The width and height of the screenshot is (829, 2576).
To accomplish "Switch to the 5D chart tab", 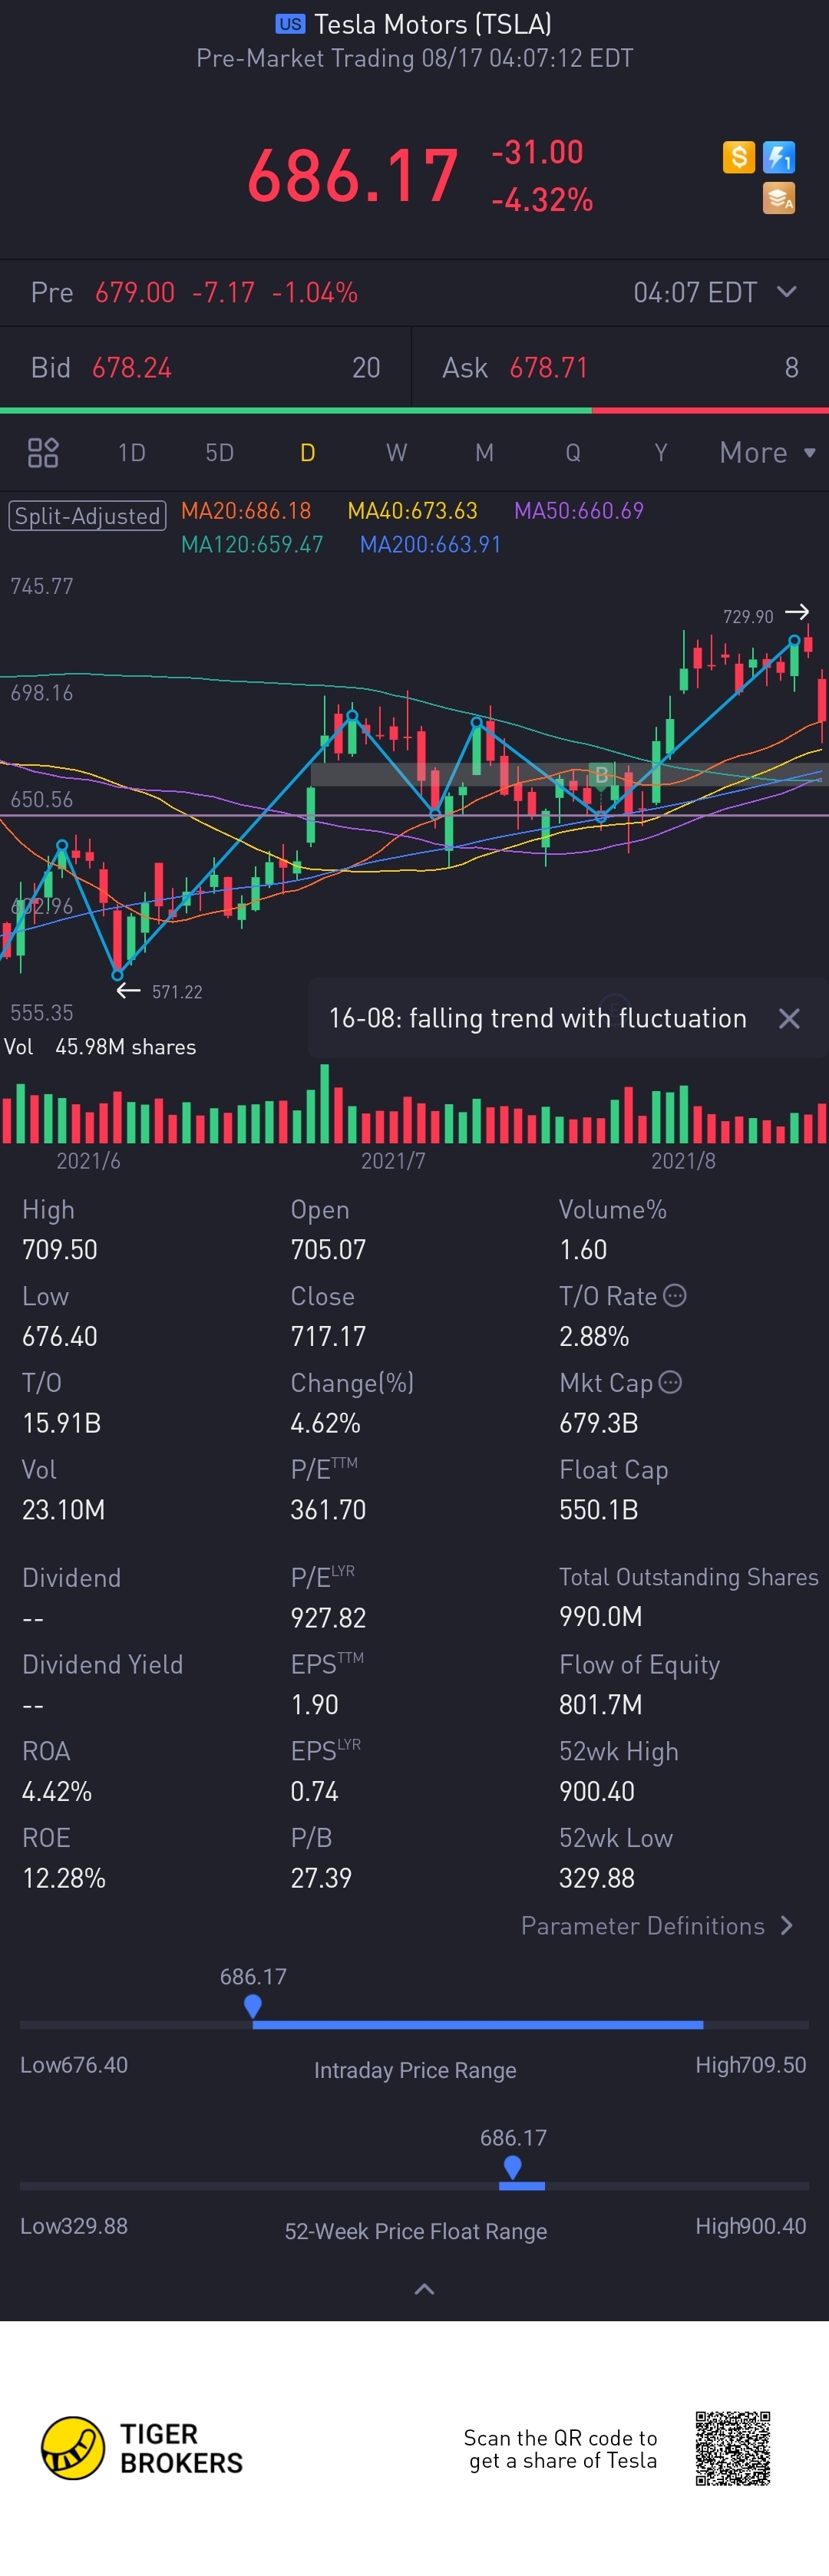I will 220,453.
